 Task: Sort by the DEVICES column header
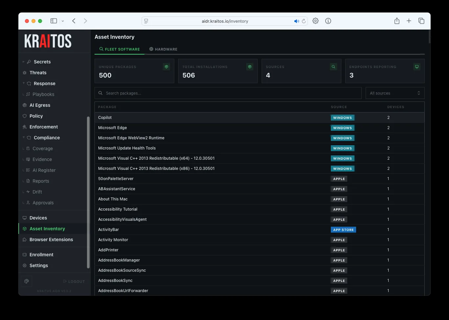(x=396, y=107)
